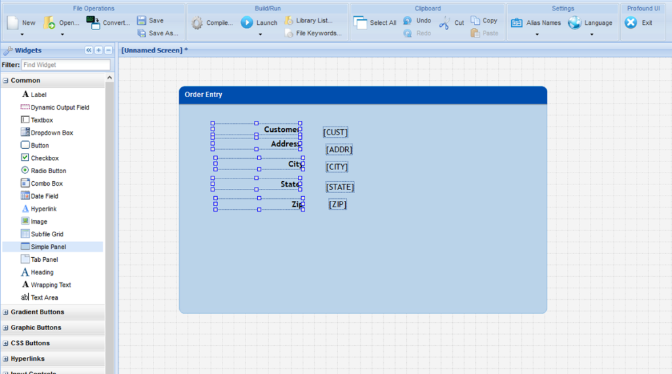672x374 pixels.
Task: Click the Exit icon in Profound UI
Action: (631, 23)
